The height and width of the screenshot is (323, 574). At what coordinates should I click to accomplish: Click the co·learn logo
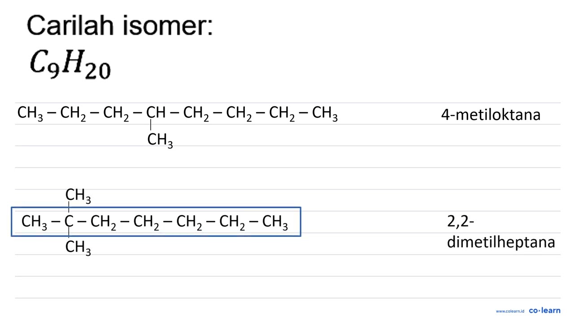tap(544, 310)
